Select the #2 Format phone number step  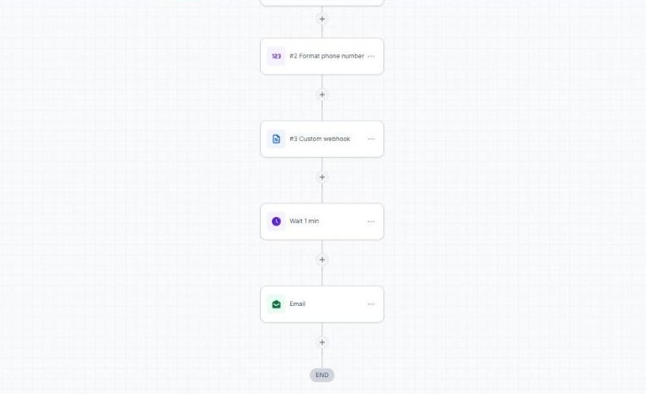click(322, 56)
